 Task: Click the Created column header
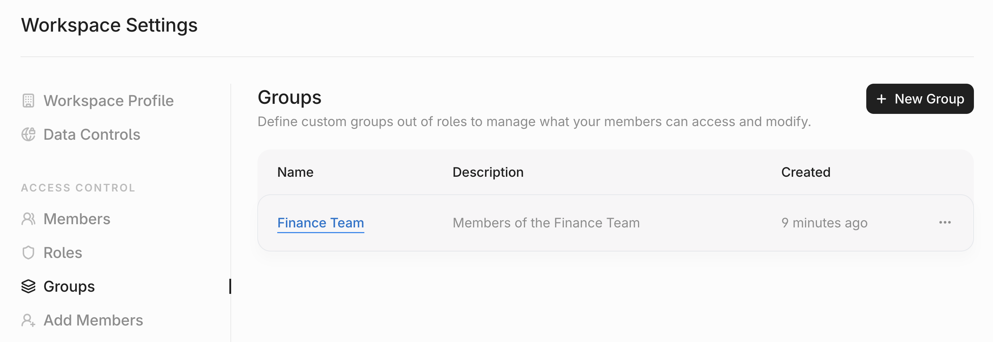[x=806, y=172]
